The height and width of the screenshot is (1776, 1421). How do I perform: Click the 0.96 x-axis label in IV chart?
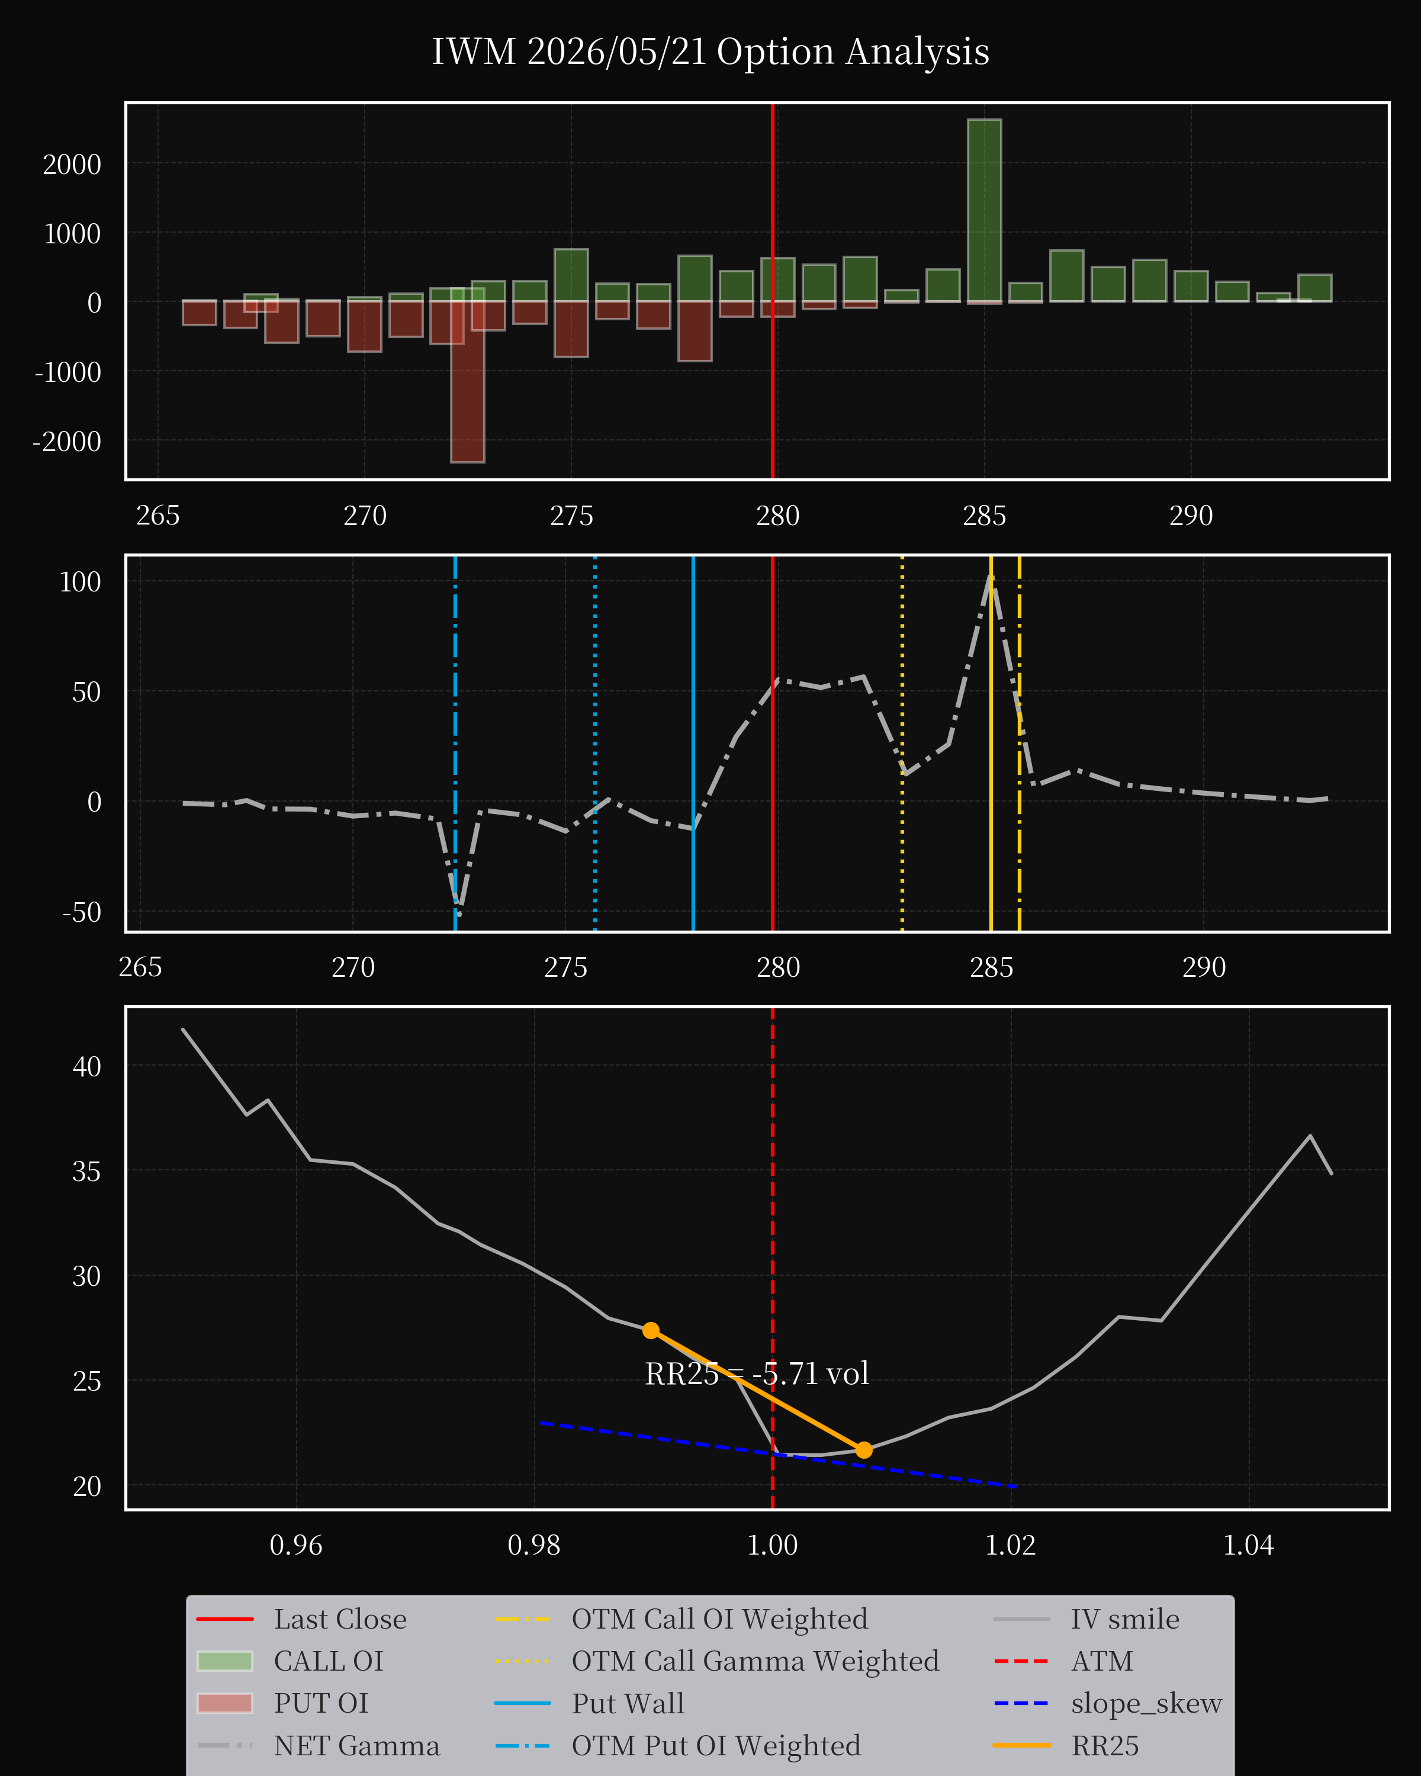click(295, 1545)
